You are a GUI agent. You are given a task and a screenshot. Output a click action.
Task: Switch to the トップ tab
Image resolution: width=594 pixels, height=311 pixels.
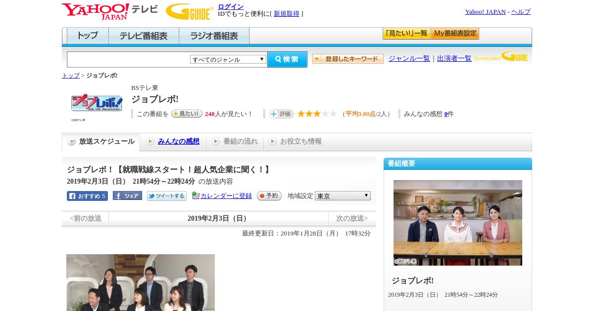click(x=88, y=36)
